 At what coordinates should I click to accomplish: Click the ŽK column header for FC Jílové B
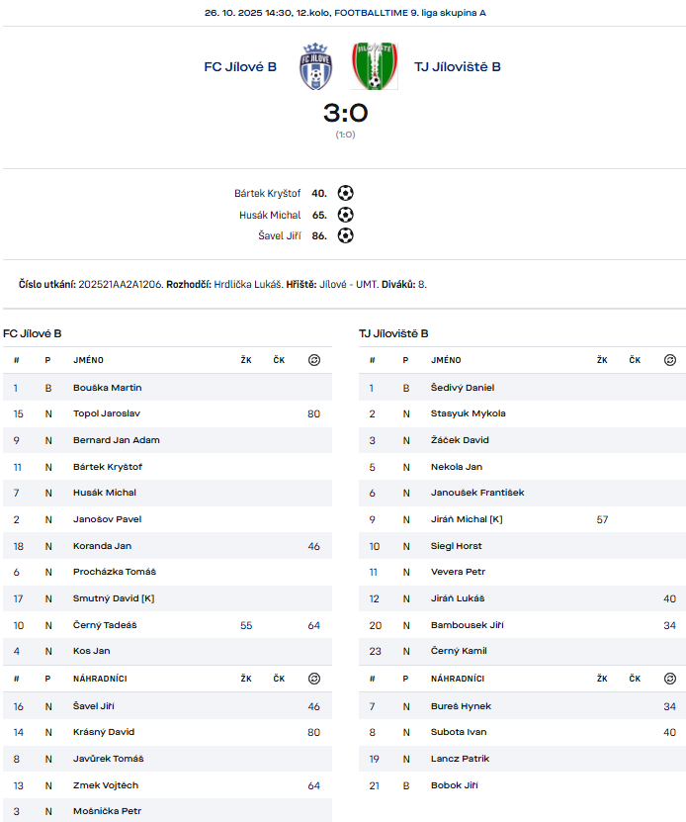pos(246,360)
